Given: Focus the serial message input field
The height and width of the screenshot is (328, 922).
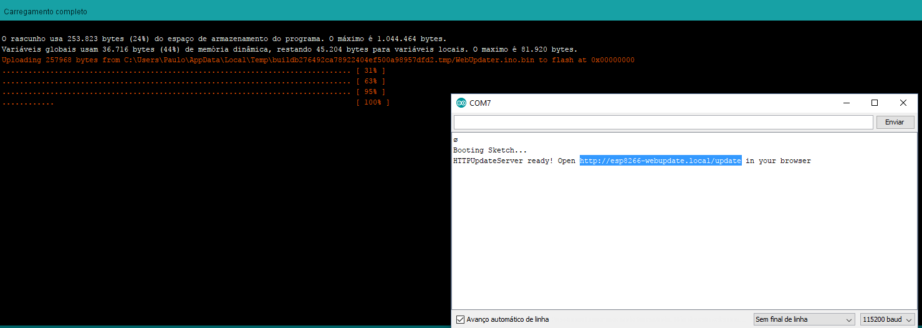Looking at the screenshot, I should (x=663, y=122).
